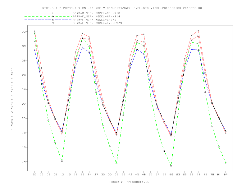Click y-axis tick label 16

click(x=24, y=147)
